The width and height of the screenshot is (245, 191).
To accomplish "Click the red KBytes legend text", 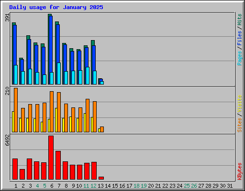I will pos(240,171).
